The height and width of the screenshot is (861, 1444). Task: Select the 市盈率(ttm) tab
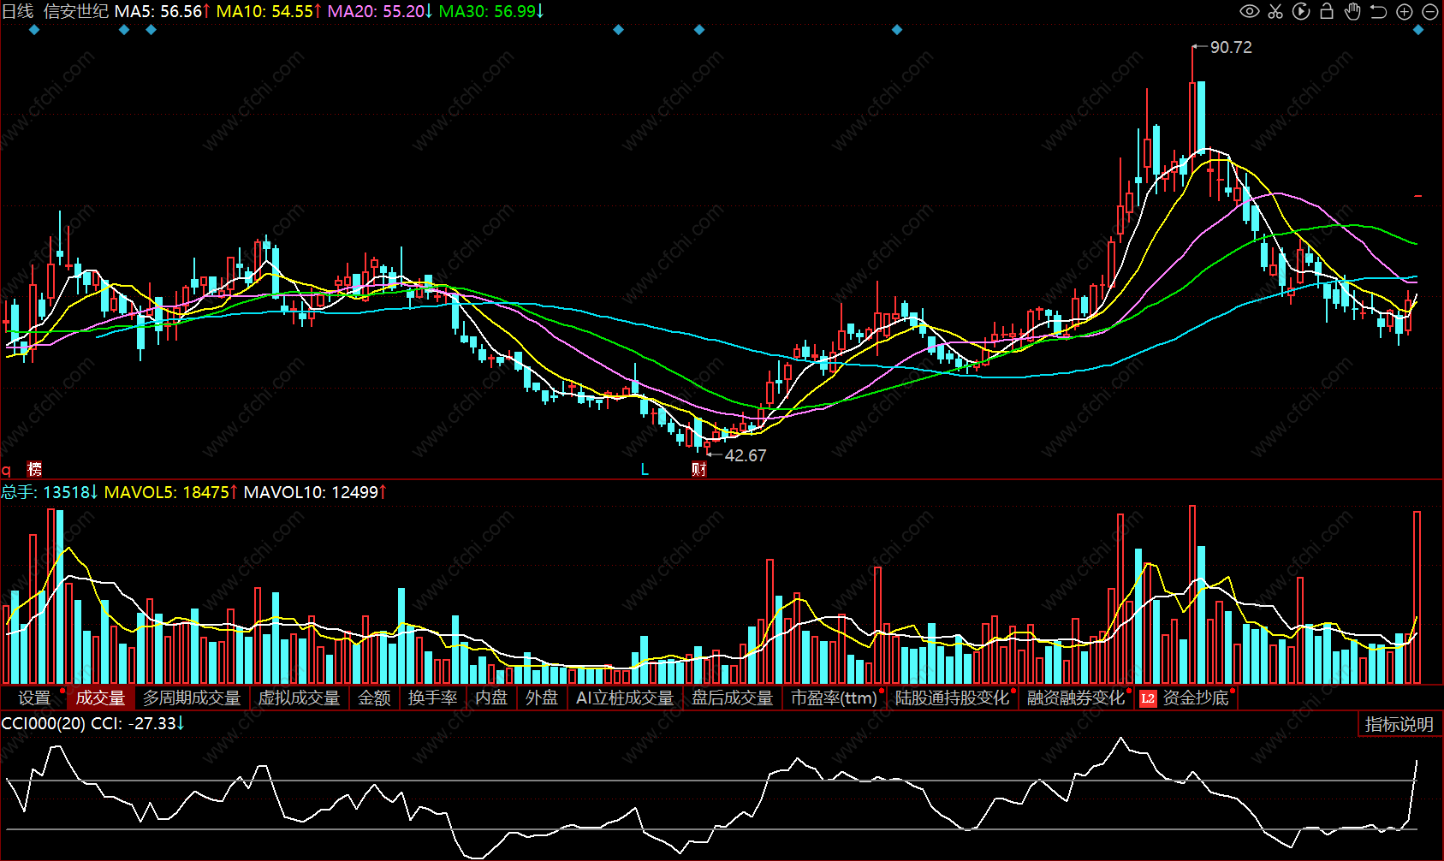pyautogui.click(x=834, y=698)
